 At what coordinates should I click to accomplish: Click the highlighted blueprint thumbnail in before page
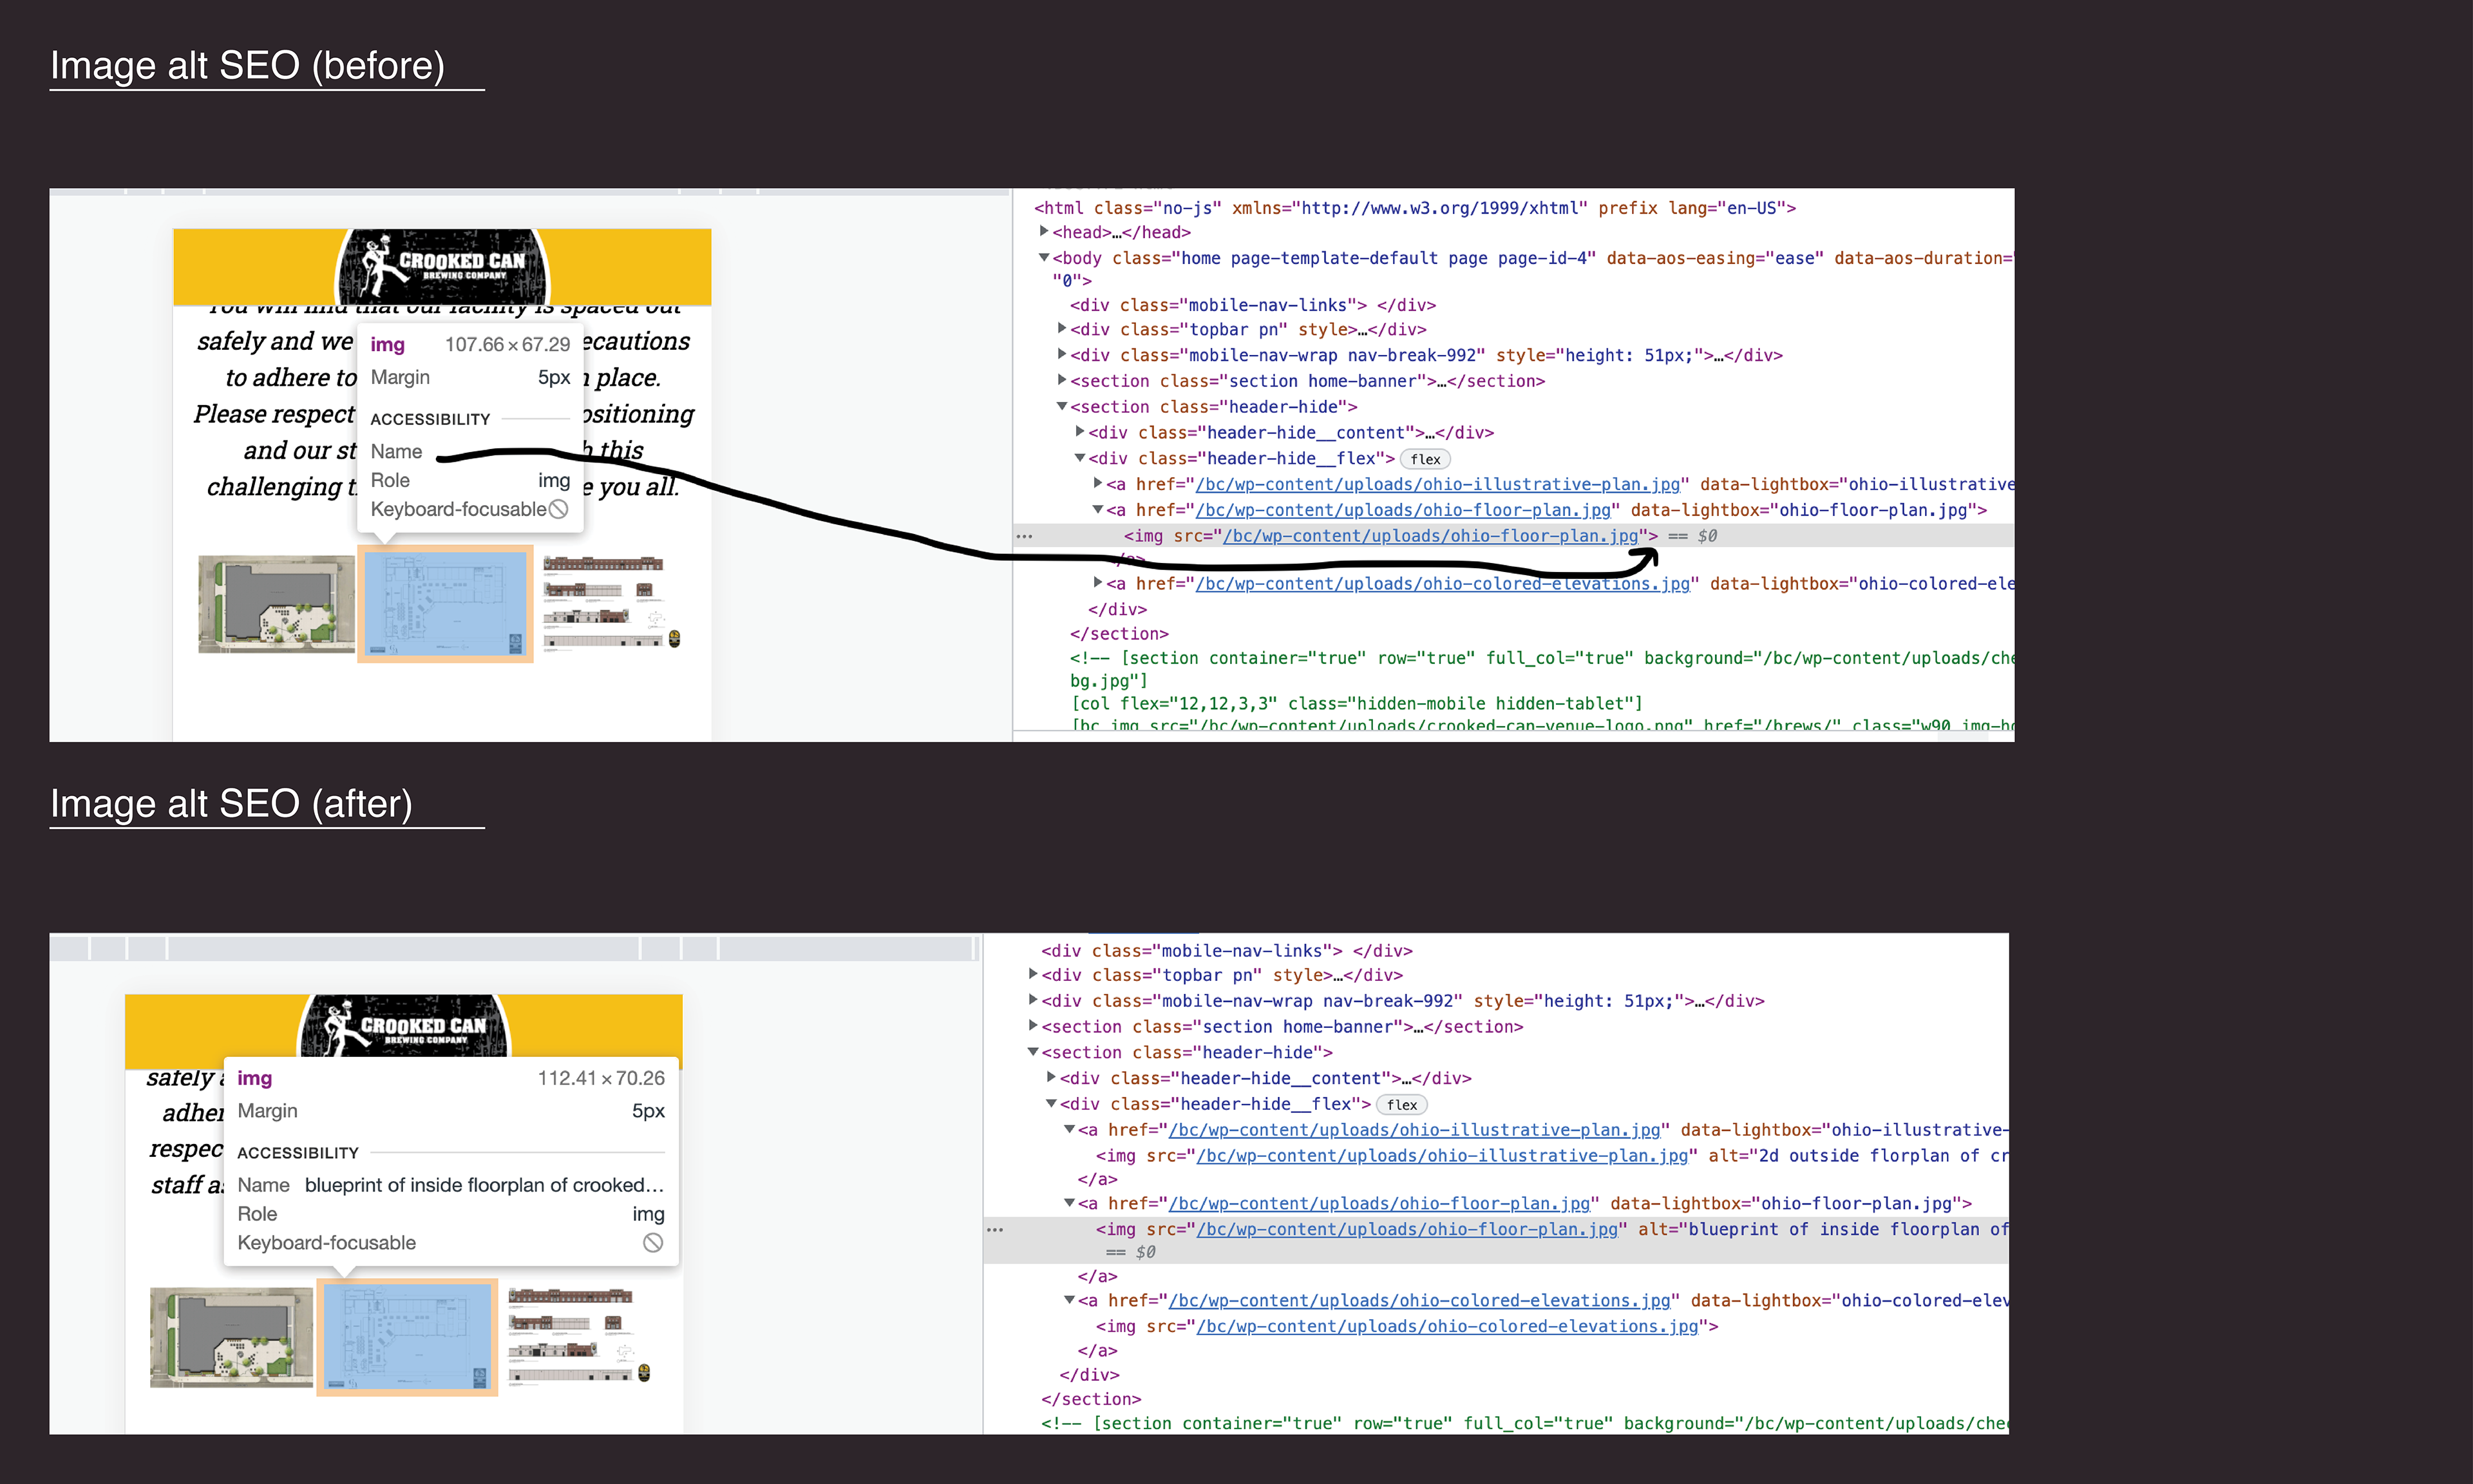(x=445, y=604)
